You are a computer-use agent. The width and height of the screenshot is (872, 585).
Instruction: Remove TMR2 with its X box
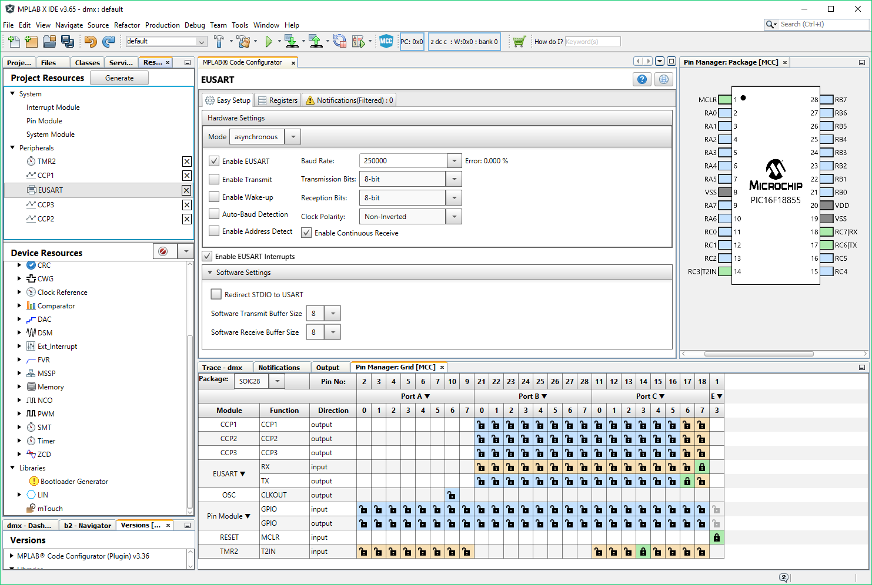coord(186,162)
